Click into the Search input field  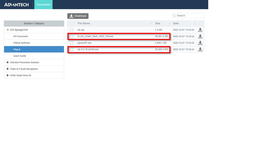[189, 16]
